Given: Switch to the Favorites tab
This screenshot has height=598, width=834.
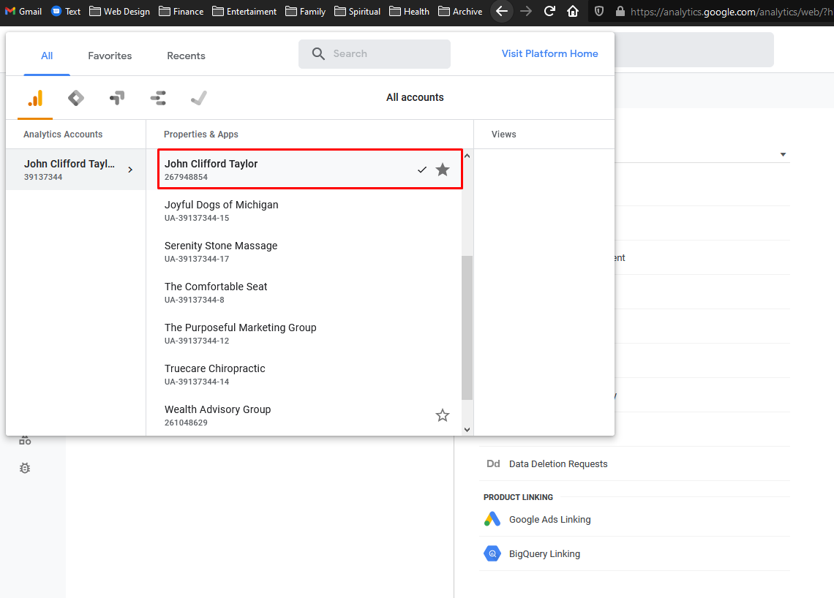Looking at the screenshot, I should (x=110, y=56).
